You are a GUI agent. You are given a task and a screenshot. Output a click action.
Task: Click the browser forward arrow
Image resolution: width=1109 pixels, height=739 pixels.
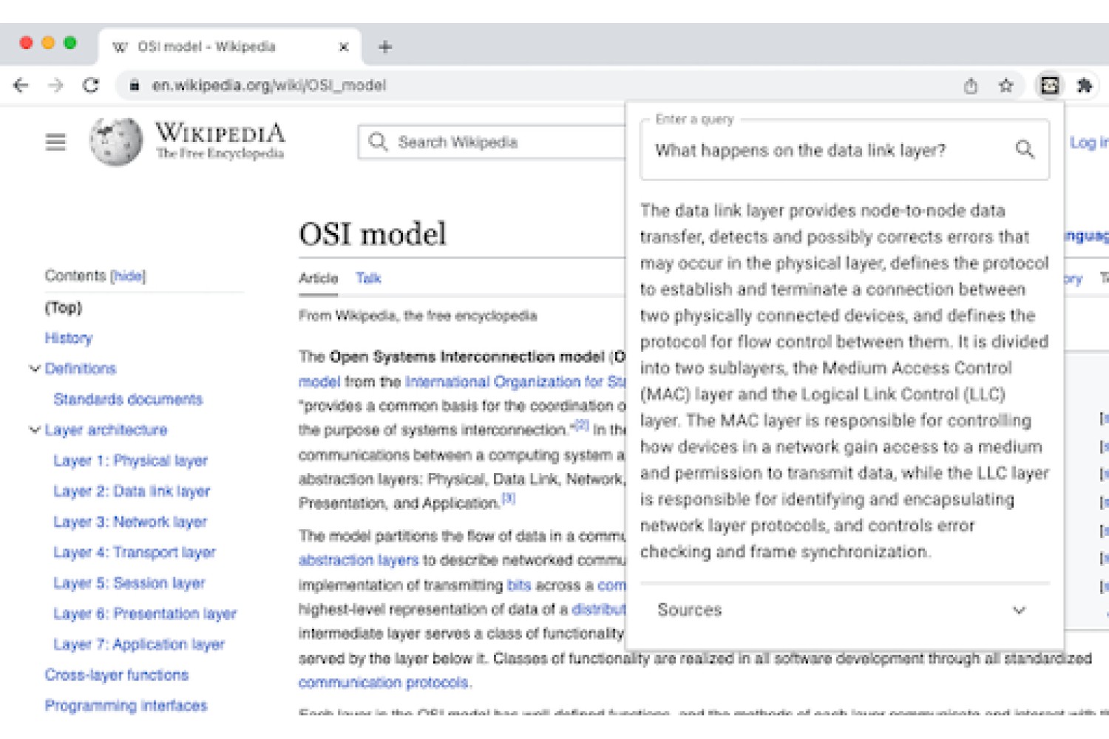[x=55, y=85]
